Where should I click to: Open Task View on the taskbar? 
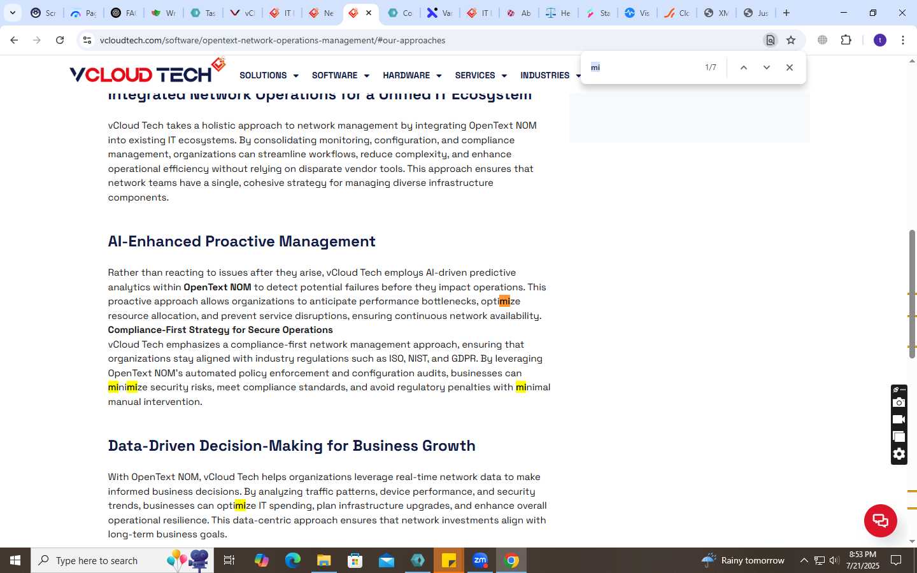229,560
